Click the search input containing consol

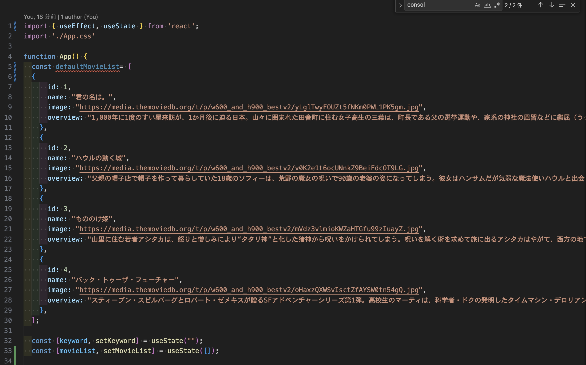click(x=438, y=5)
